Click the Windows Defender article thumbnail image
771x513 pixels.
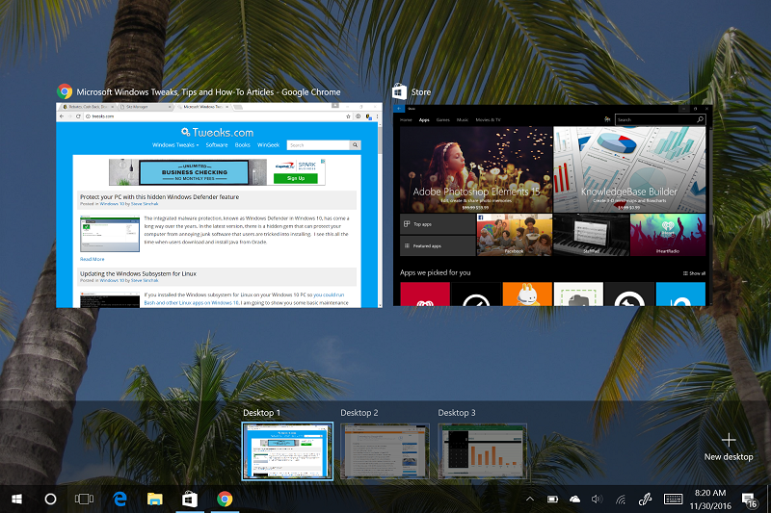coord(110,234)
